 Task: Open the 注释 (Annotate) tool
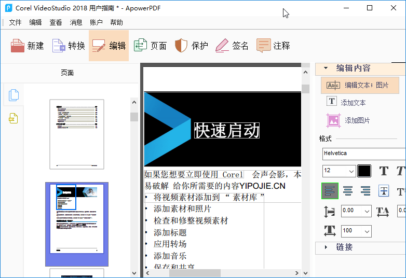pyautogui.click(x=273, y=46)
